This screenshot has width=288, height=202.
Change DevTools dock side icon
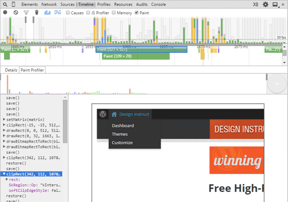[275, 4]
